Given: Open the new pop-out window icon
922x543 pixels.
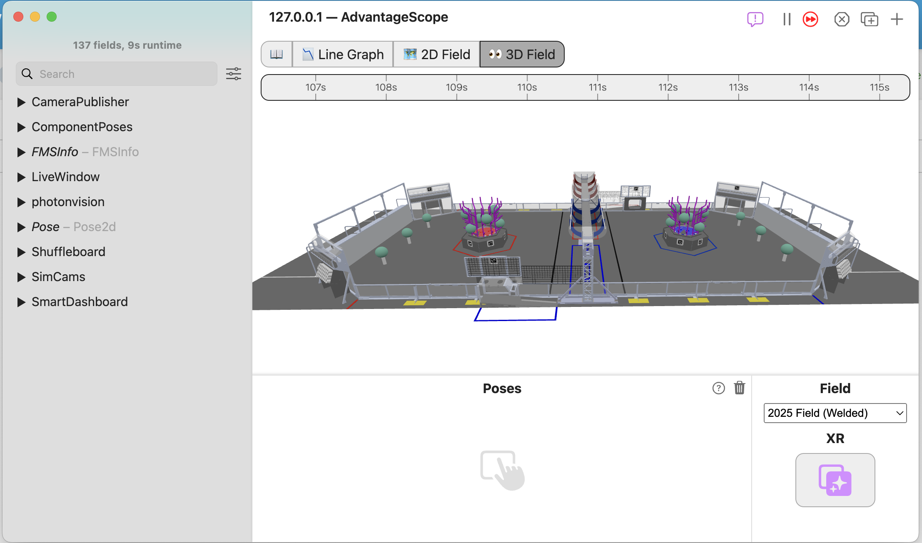Looking at the screenshot, I should coord(869,19).
